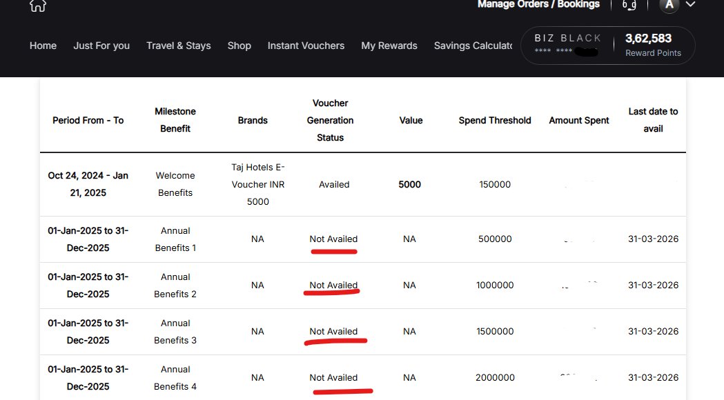Click the bold 5000 value cell
The image size is (724, 400).
[409, 185]
